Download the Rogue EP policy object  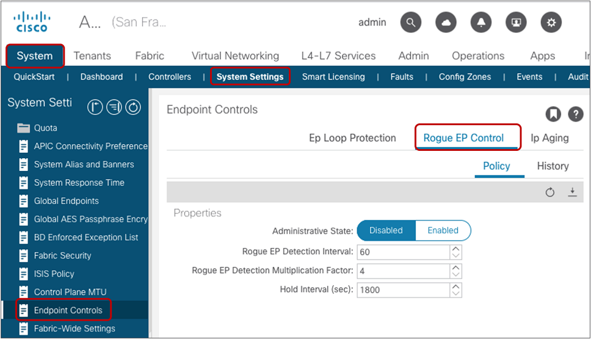pos(572,192)
